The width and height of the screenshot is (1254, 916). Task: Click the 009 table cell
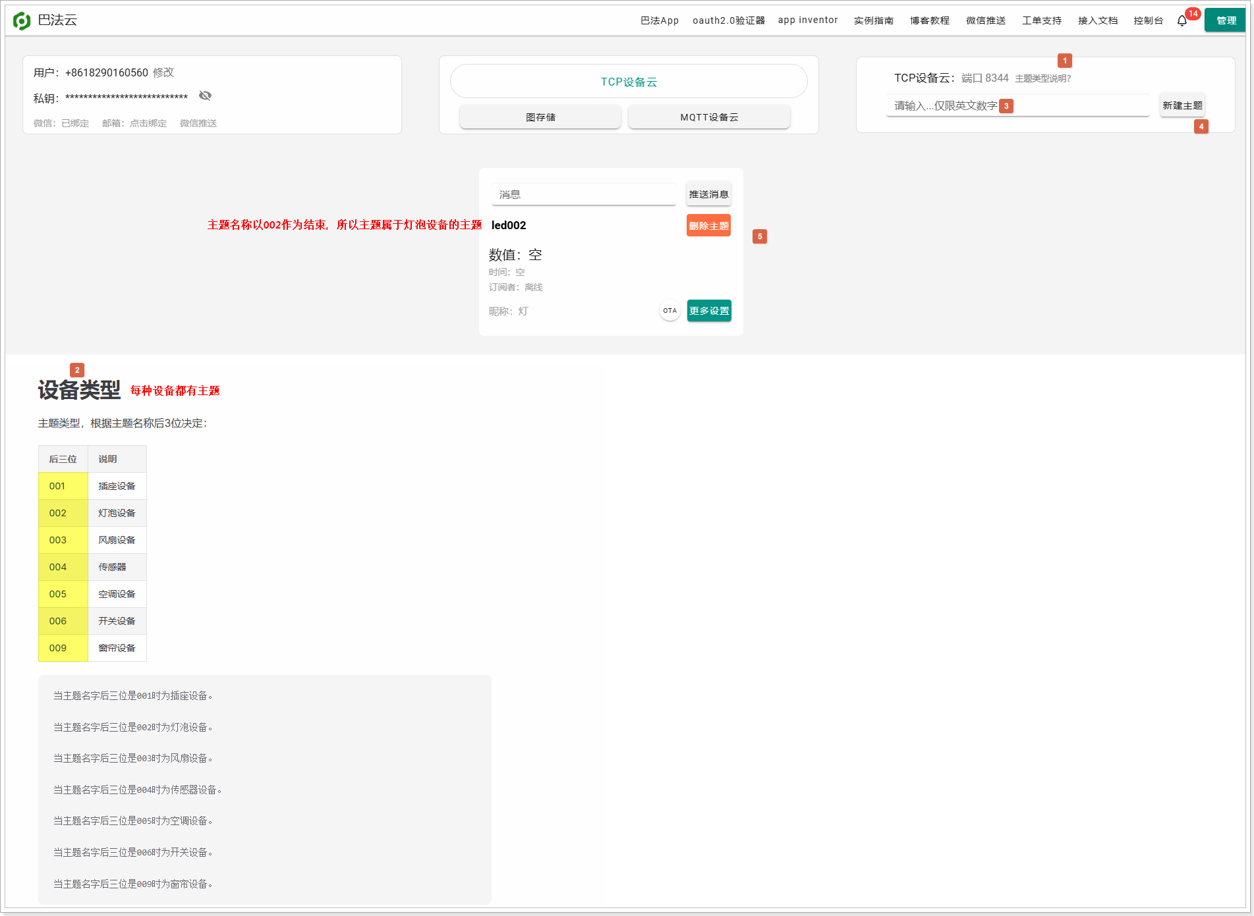tap(63, 648)
